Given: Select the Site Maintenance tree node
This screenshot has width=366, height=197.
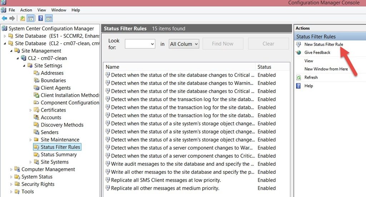Looking at the screenshot, I should 60,140.
